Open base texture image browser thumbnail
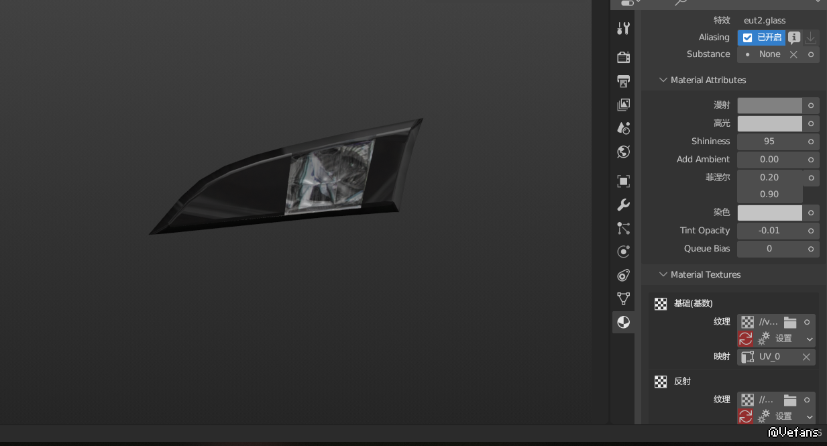This screenshot has height=446, width=827. pos(747,323)
